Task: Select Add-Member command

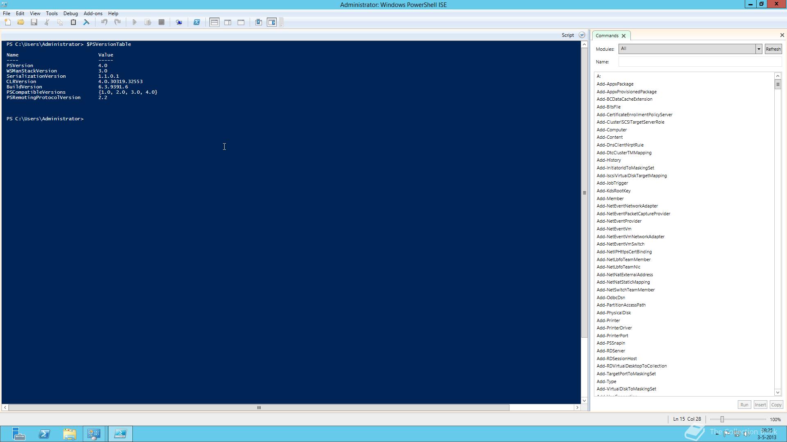Action: (610, 199)
